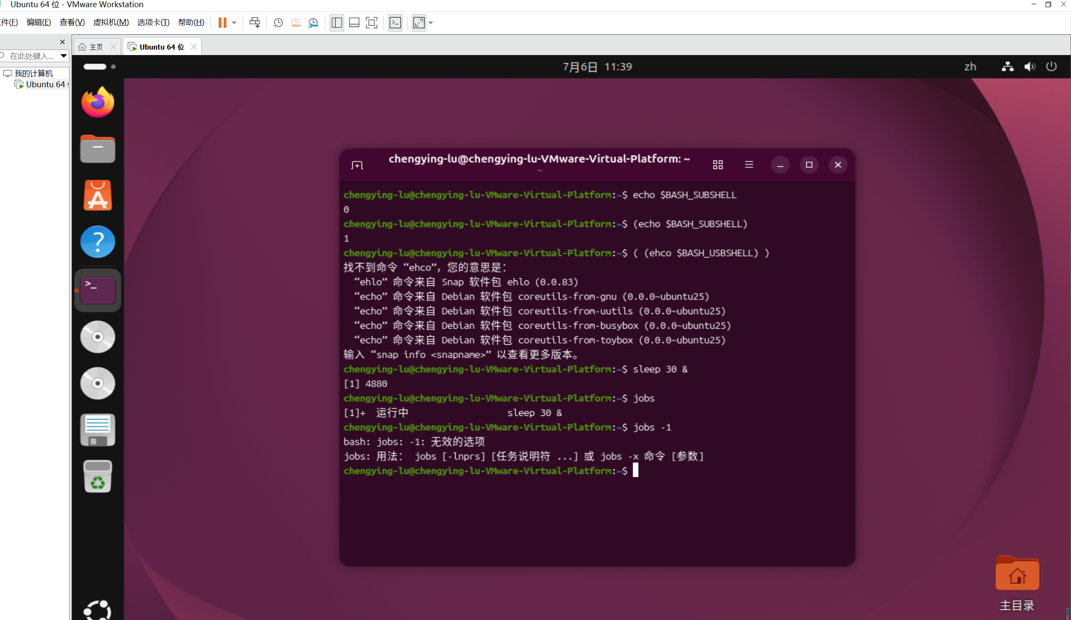
Task: Open the terminal hamburger menu
Action: pos(749,165)
